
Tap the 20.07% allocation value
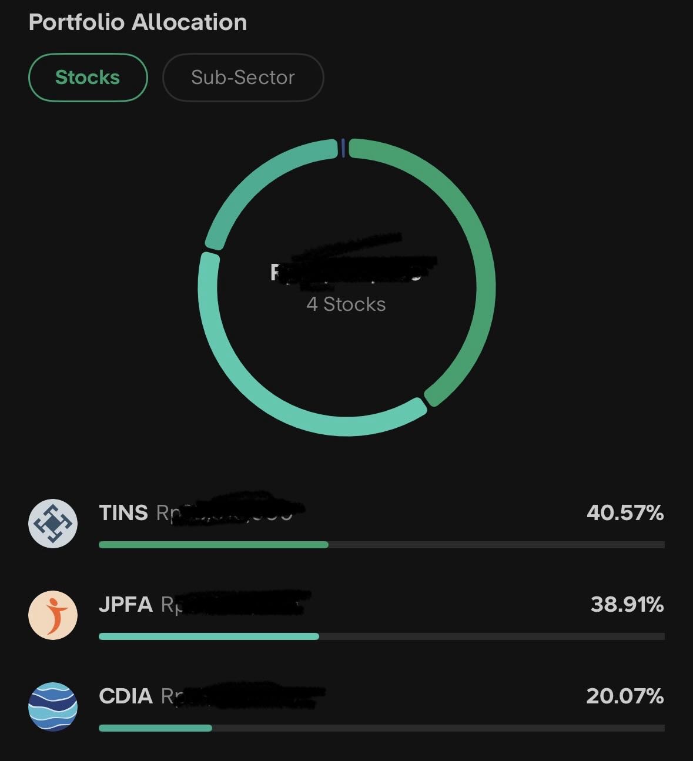pyautogui.click(x=625, y=696)
